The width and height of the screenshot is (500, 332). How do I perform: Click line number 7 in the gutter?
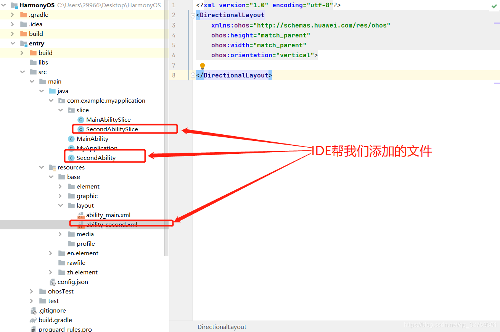click(x=174, y=65)
